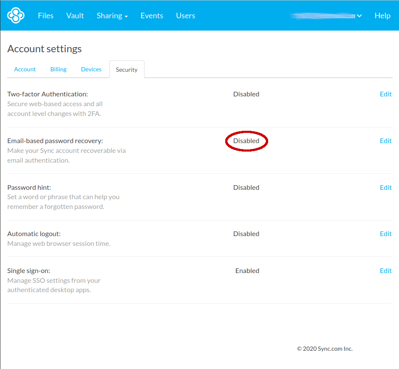This screenshot has height=369, width=399.
Task: Switch to the Account tab
Action: click(x=25, y=69)
